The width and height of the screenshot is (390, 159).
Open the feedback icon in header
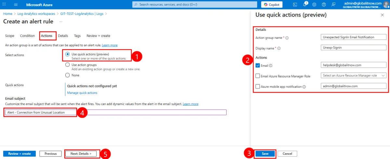point(333,5)
